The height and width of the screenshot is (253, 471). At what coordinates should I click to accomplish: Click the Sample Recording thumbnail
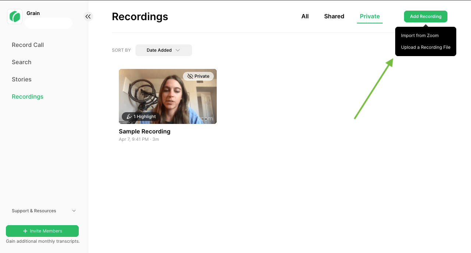point(167,96)
